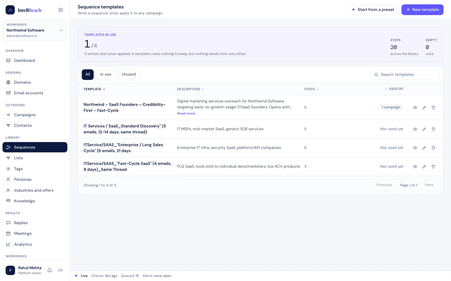Filter templates by Unused
The height and width of the screenshot is (281, 451).
click(129, 74)
